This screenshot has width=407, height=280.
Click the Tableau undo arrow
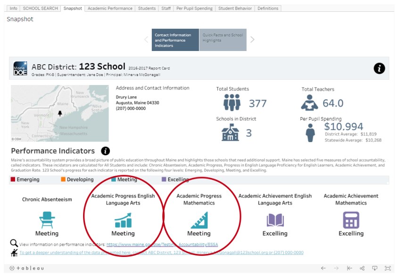pyautogui.click(x=323, y=268)
